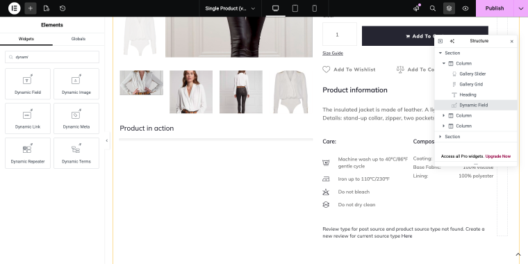Open the revision history clock icon
Screen dimensions: 528x264
(x=63, y=8)
